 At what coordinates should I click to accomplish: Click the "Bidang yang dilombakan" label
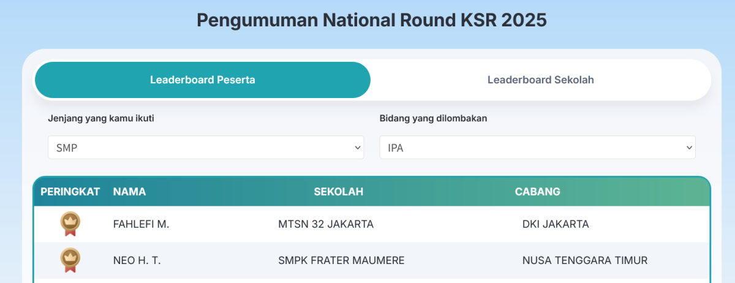(433, 118)
